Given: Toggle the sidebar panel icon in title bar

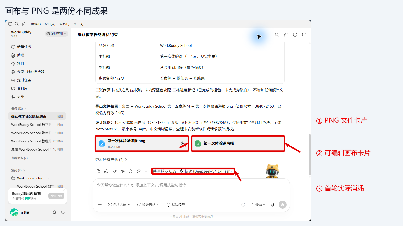Looking at the screenshot, I should click(x=10, y=24).
